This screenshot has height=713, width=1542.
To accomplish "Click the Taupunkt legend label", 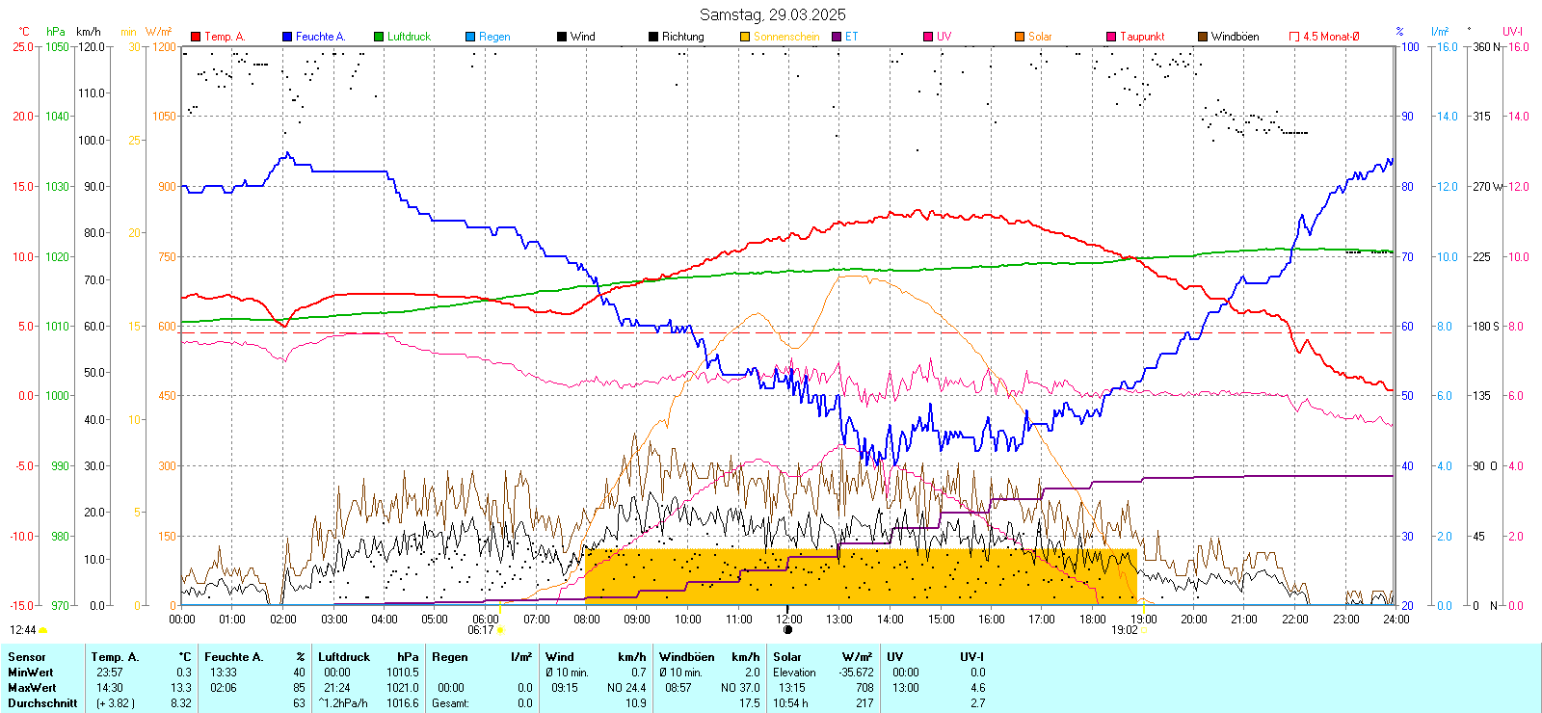I will [1142, 37].
